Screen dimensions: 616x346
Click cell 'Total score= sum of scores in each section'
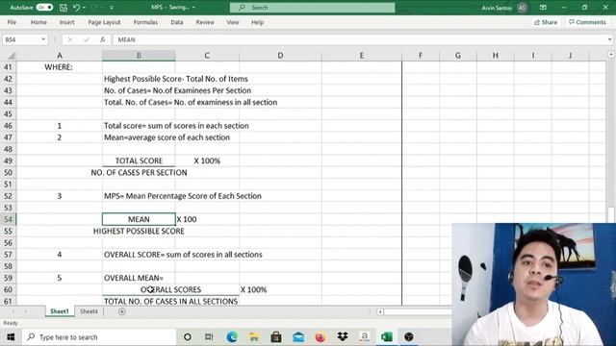(x=176, y=126)
